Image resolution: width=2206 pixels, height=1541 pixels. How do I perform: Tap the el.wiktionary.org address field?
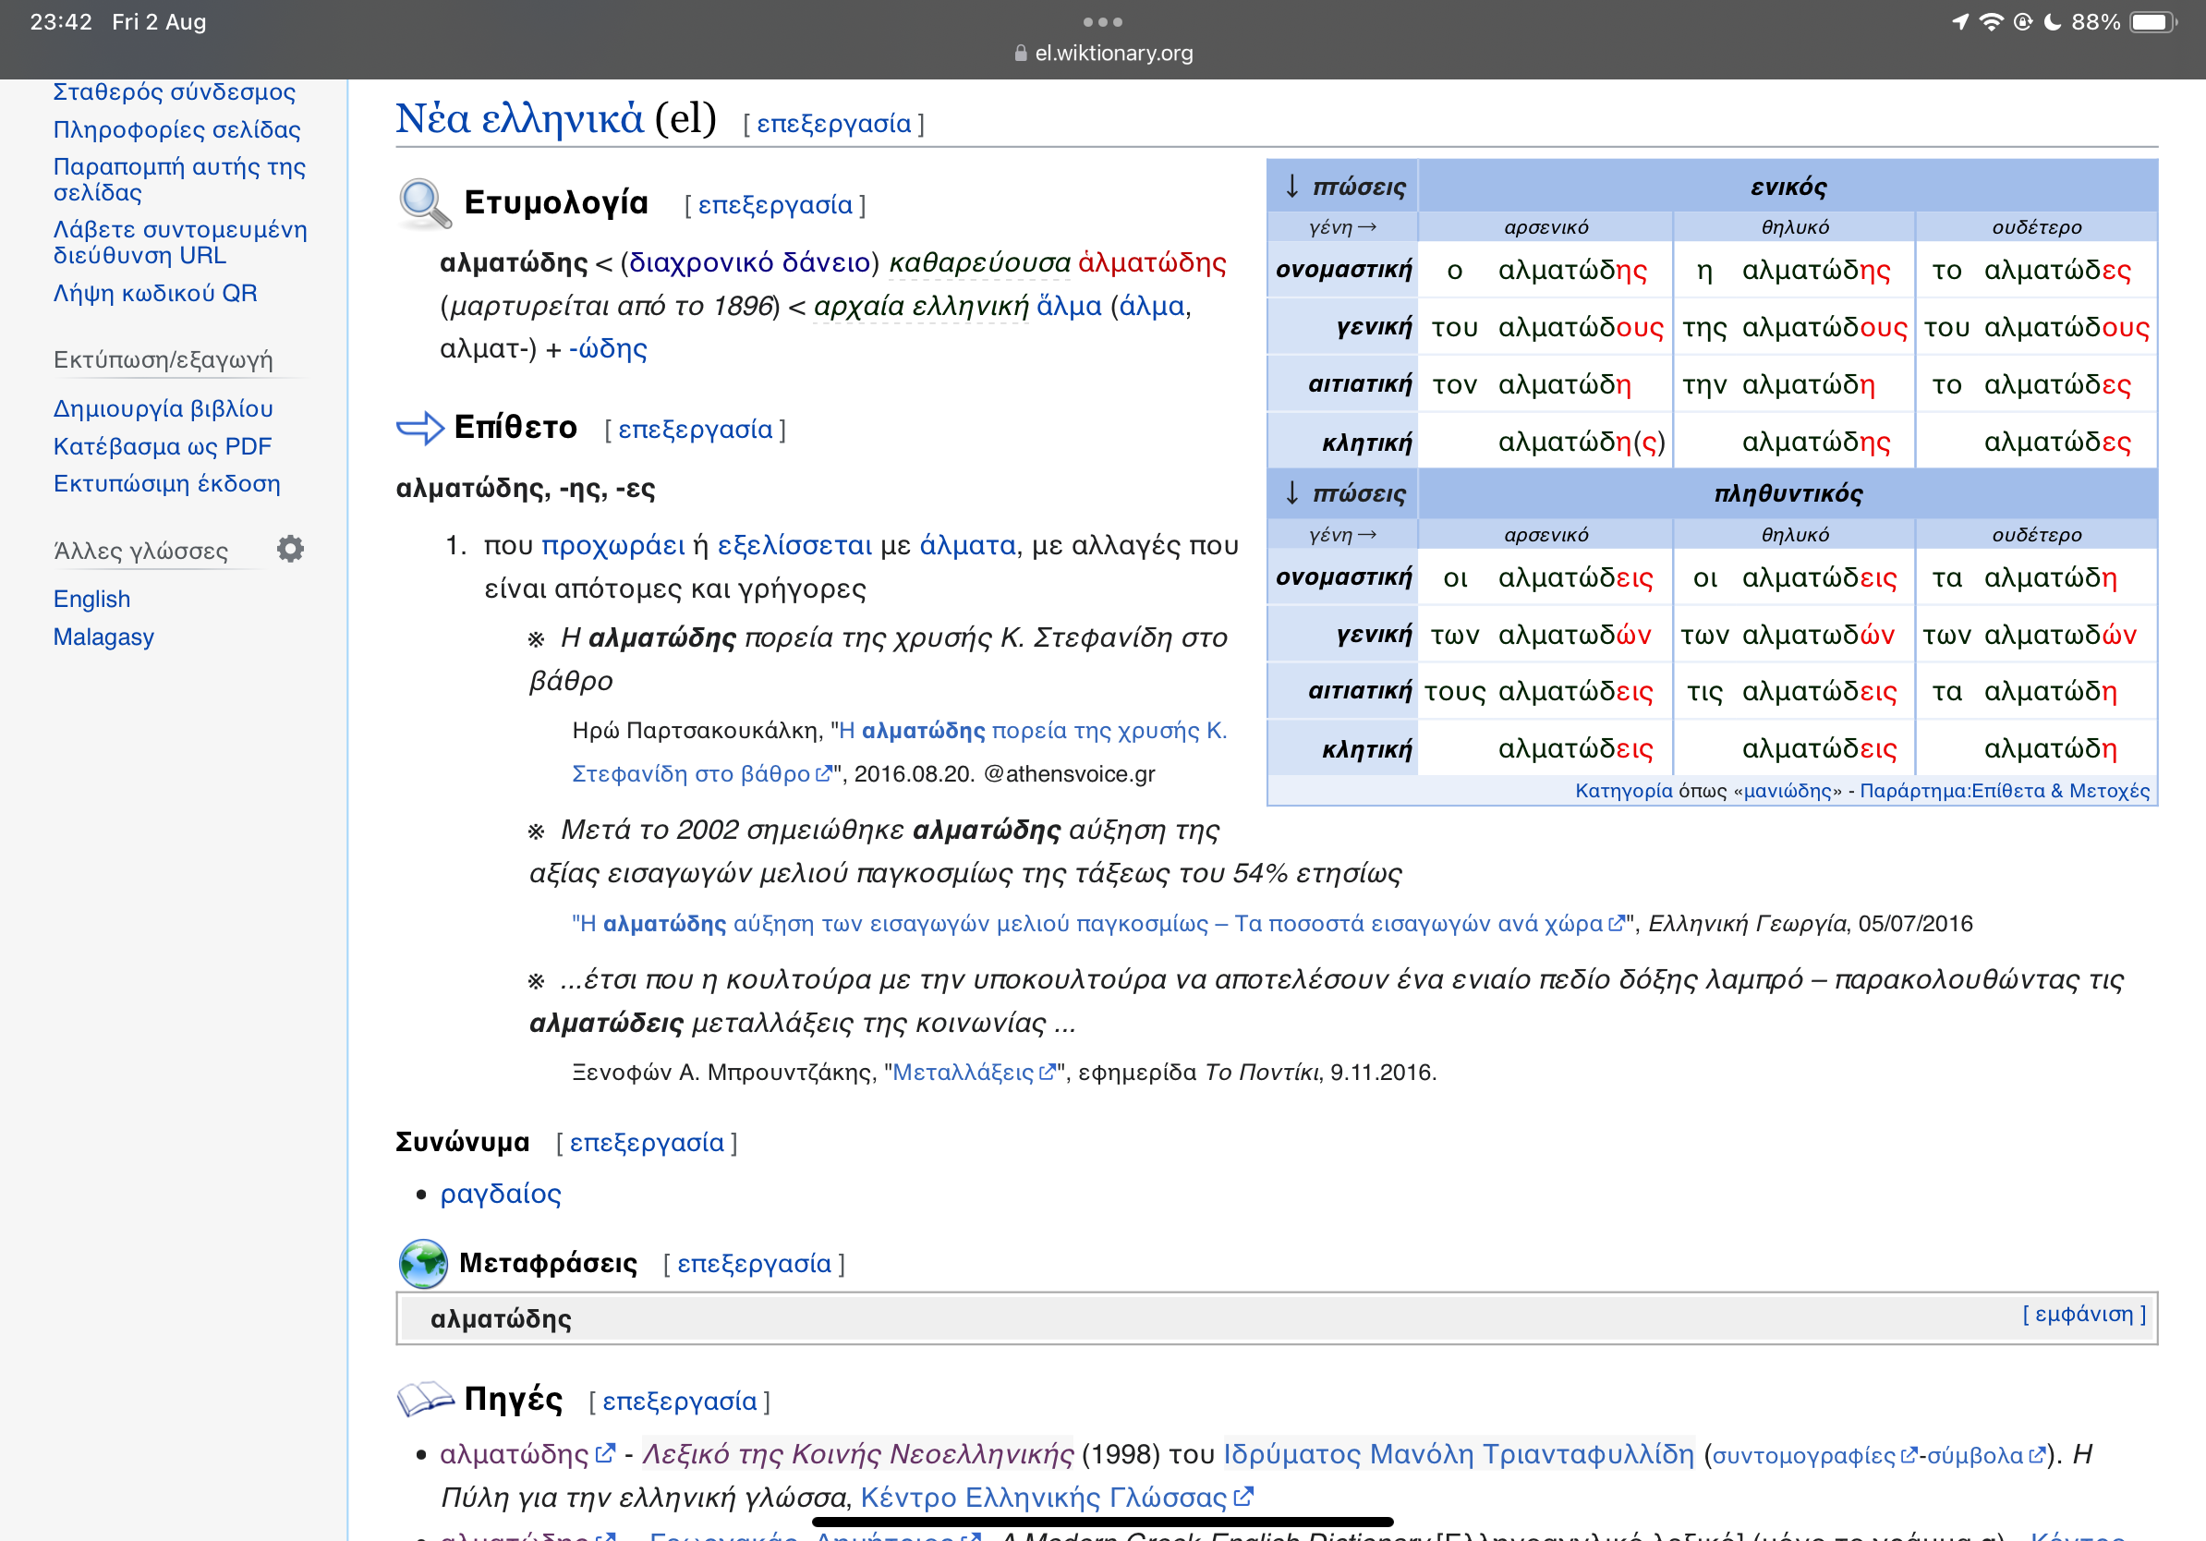(x=1112, y=54)
